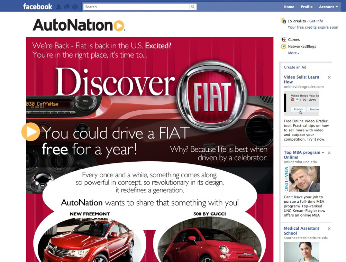
Task: Open the NetworkedBlogs app icon
Action: point(284,46)
